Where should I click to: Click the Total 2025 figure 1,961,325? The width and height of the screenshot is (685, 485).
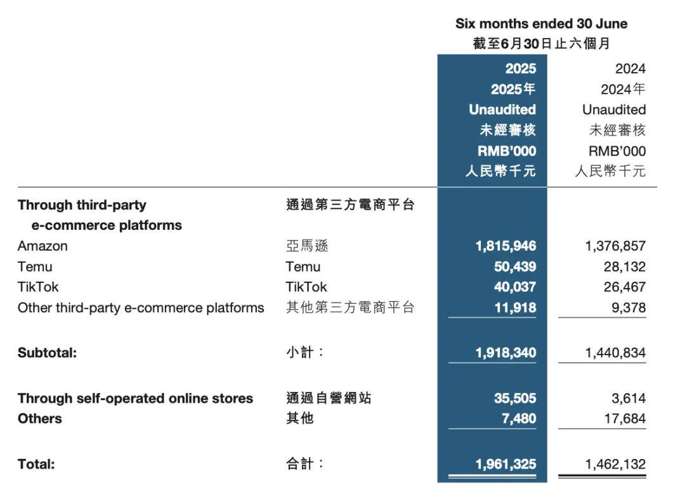tap(506, 464)
